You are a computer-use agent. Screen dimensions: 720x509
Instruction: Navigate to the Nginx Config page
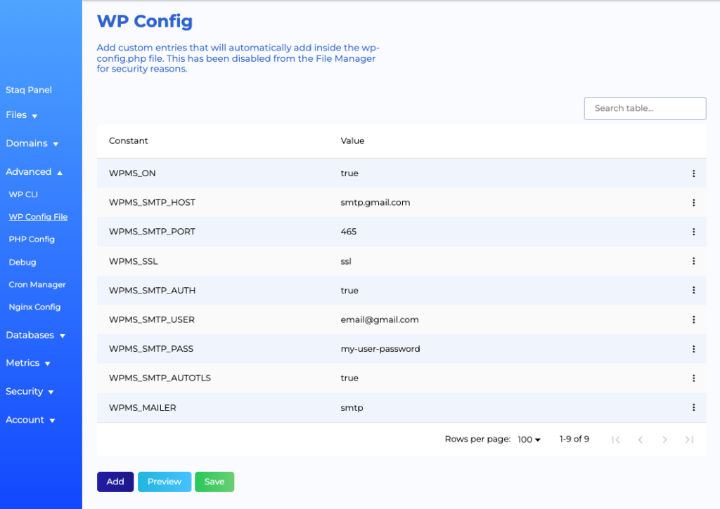pos(36,307)
